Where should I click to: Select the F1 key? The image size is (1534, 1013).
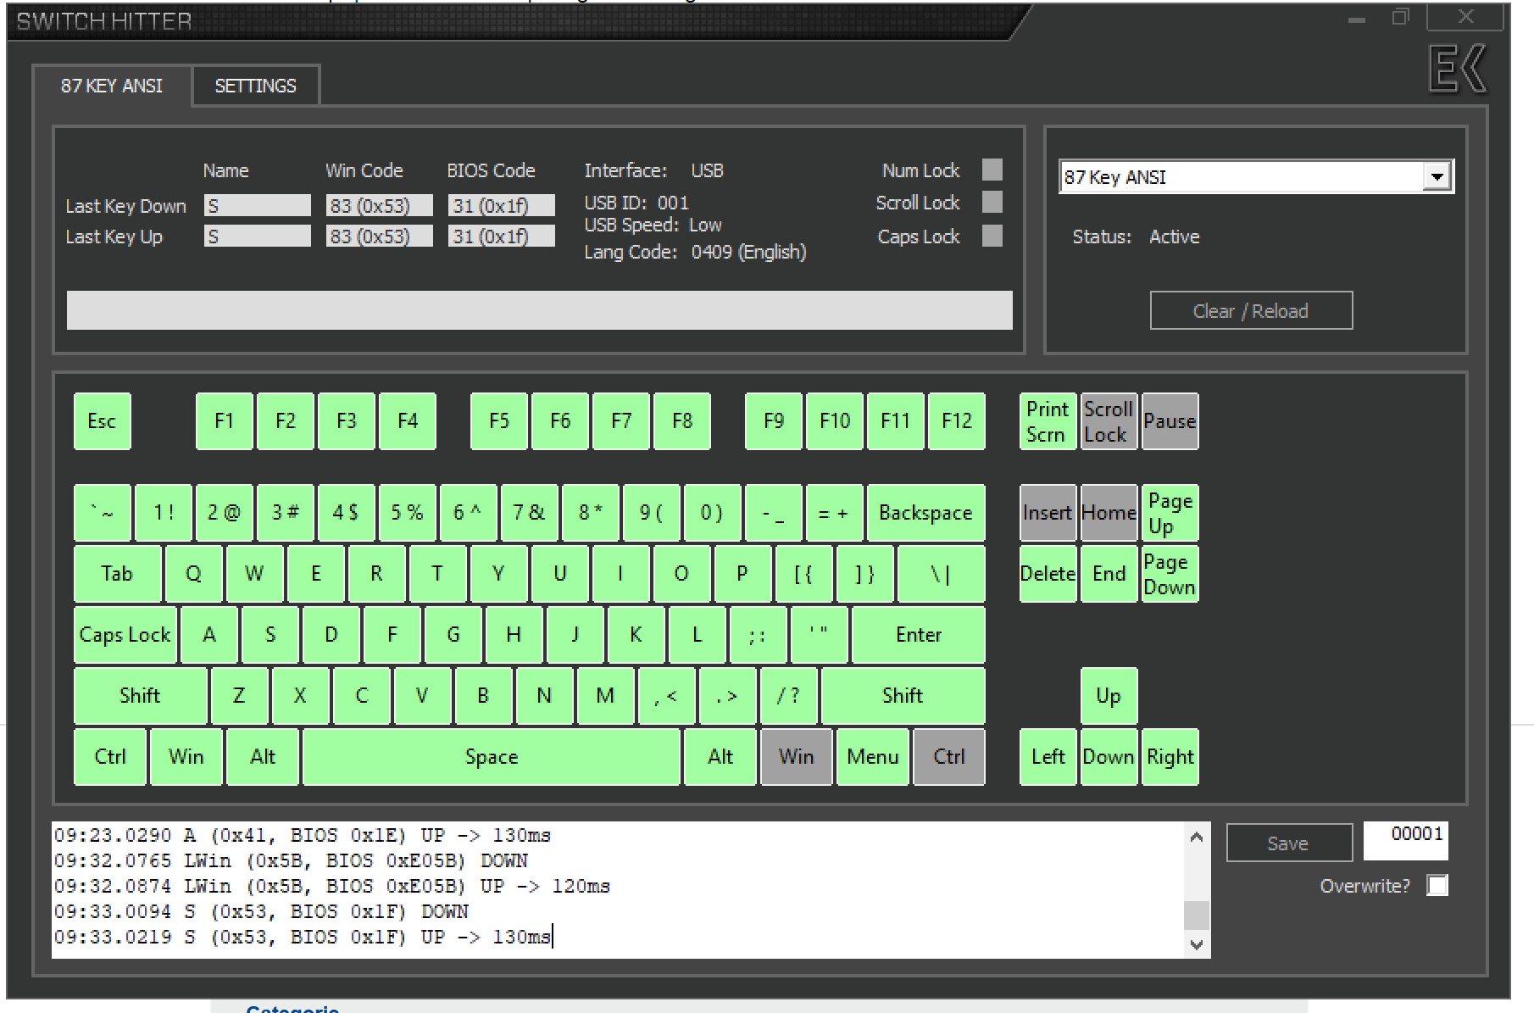225,421
